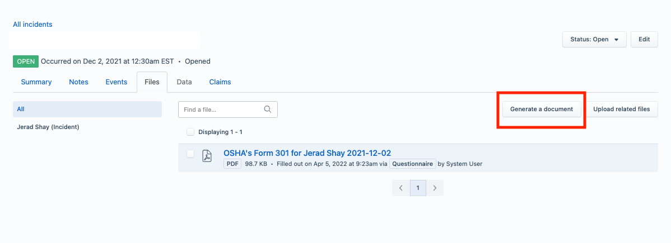This screenshot has height=243, width=671.
Task: Click the Edit button
Action: [645, 39]
